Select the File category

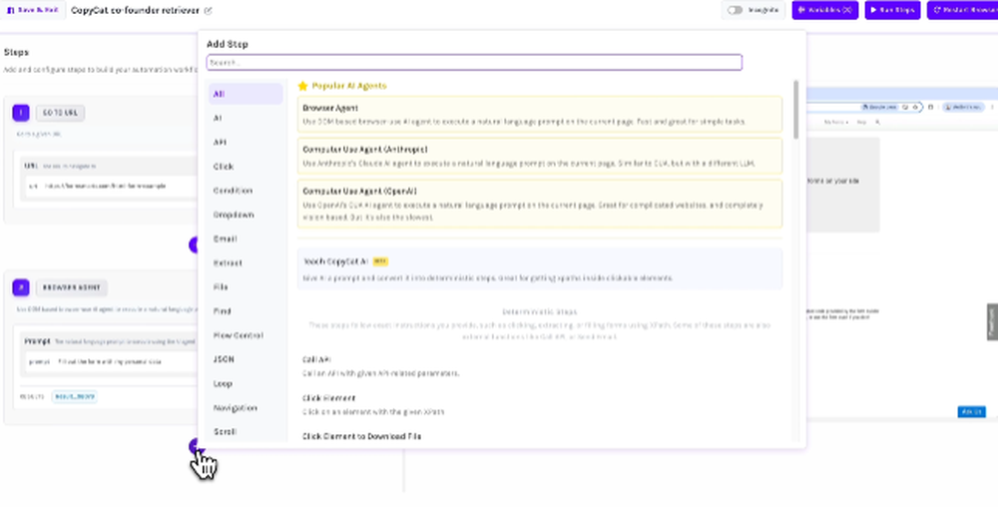[x=246, y=286]
